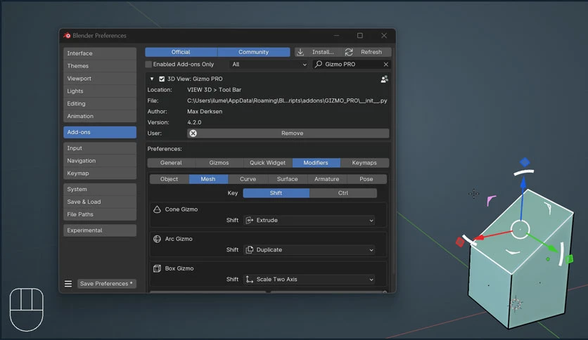Open Interface preferences section

pyautogui.click(x=100, y=53)
